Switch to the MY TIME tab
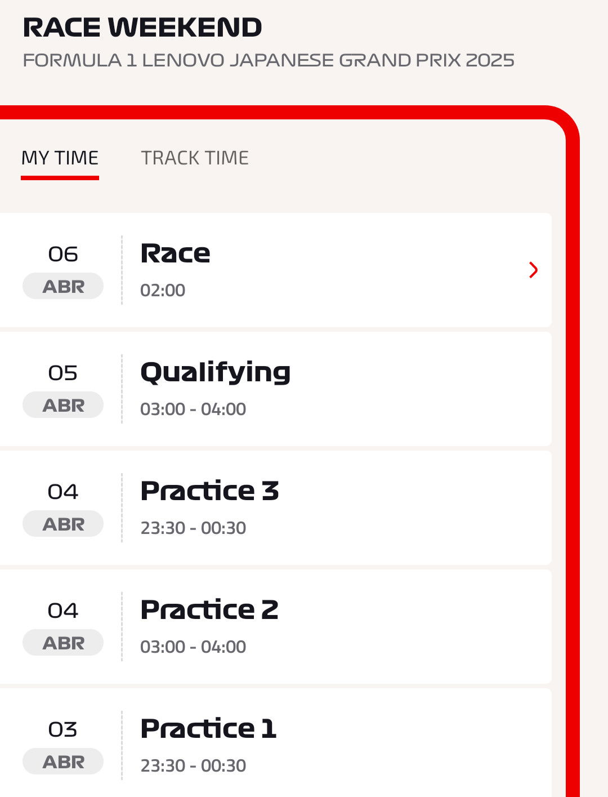This screenshot has height=797, width=608. coord(60,158)
